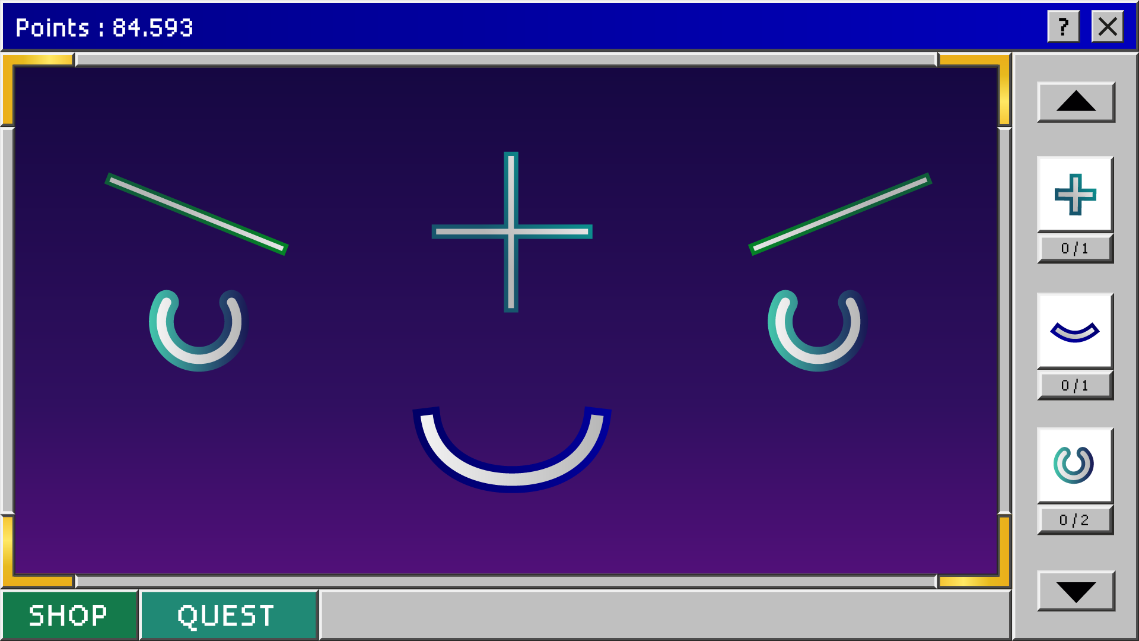Click the 0/2 counter under the horseshoe item
Screen dimensions: 1139x641
click(x=1075, y=519)
